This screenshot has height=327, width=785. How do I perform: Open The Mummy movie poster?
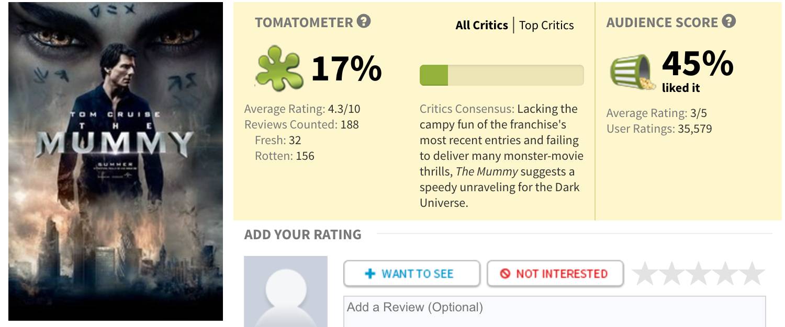[x=116, y=161]
